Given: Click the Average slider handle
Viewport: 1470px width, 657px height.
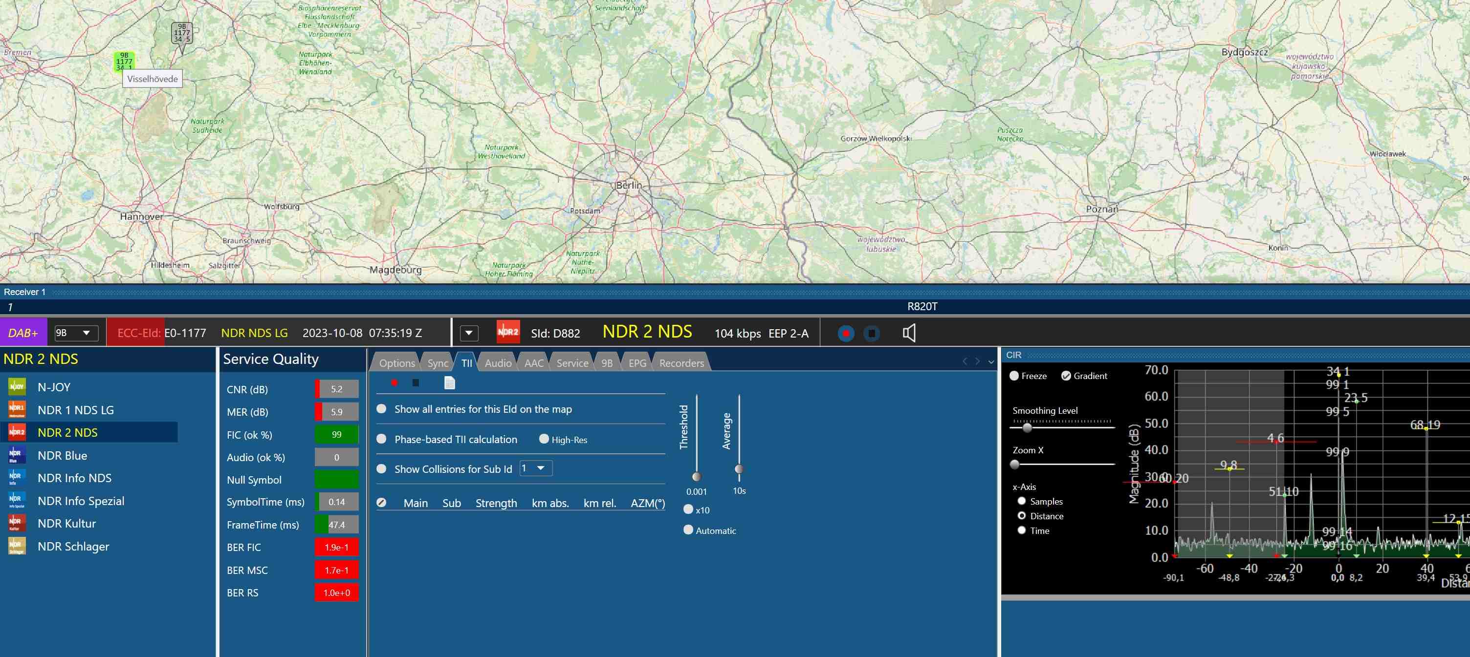Looking at the screenshot, I should (739, 469).
